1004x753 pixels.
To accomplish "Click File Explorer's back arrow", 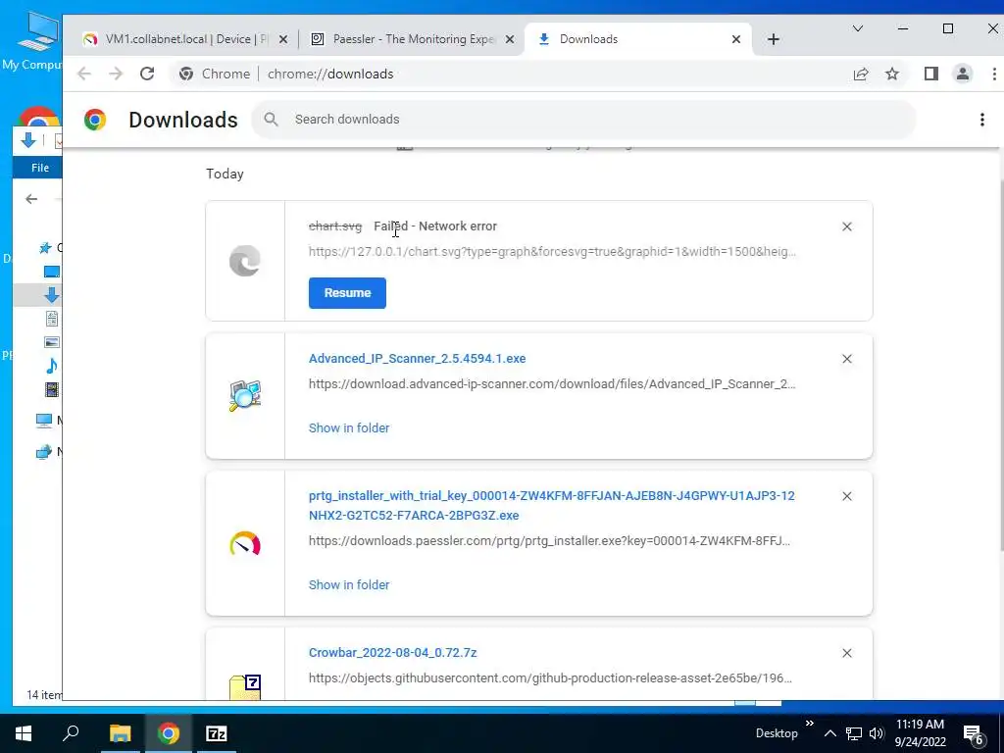I will [x=31, y=199].
